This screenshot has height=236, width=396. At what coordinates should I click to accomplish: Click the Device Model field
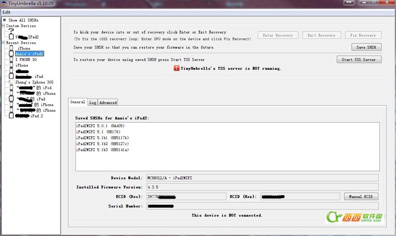(x=262, y=178)
